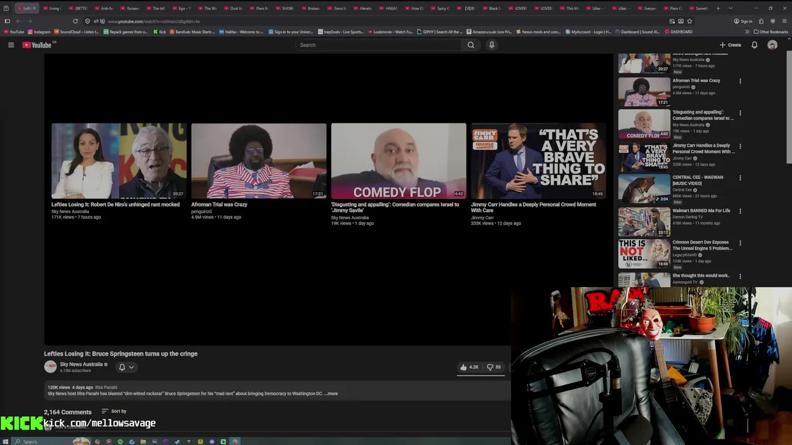
Task: Open the Lookmovie bookmark
Action: pyautogui.click(x=390, y=32)
